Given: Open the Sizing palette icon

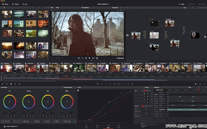Looking at the screenshot, I should click(124, 84).
